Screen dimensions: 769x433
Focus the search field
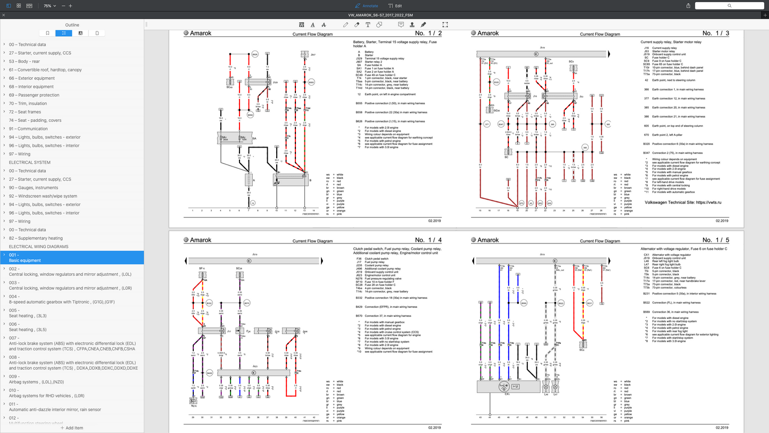(x=729, y=6)
